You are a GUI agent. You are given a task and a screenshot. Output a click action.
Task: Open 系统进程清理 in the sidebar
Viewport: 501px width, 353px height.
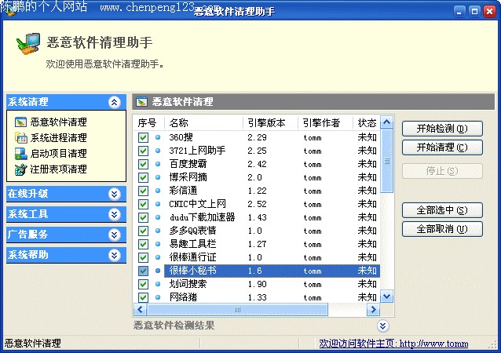pyautogui.click(x=58, y=137)
